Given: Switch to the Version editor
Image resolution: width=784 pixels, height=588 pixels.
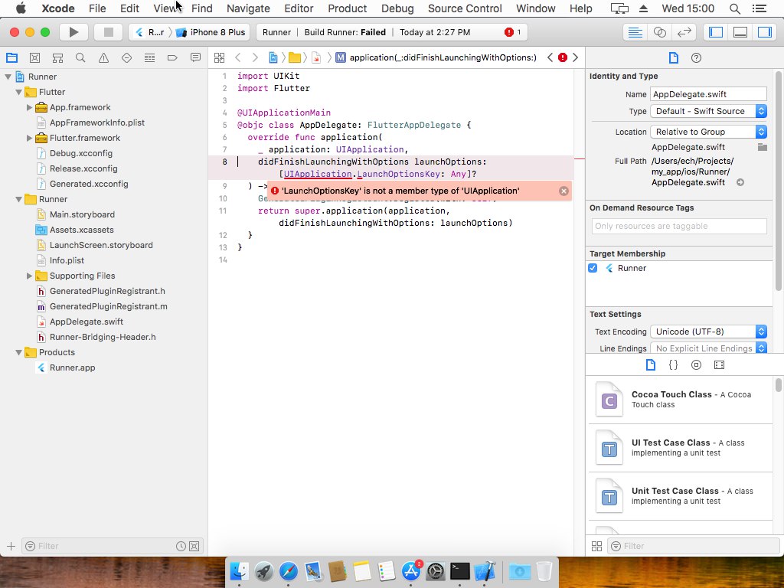Looking at the screenshot, I should click(684, 32).
